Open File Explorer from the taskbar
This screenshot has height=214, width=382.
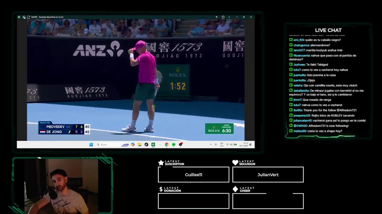click(x=139, y=145)
